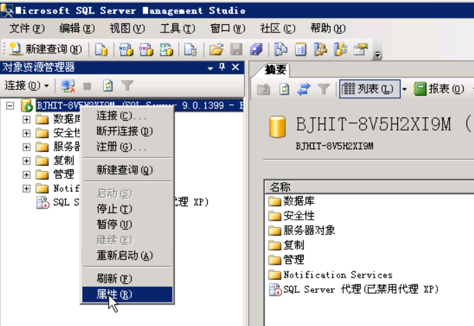Expand the 复制 replication tree node

(x=26, y=161)
